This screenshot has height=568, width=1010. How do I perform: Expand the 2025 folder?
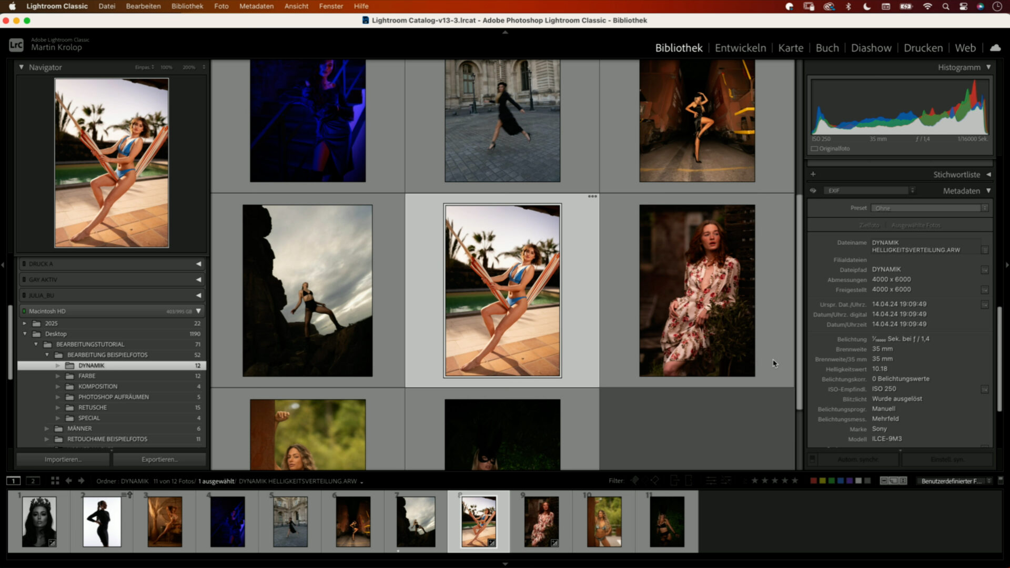pos(25,323)
